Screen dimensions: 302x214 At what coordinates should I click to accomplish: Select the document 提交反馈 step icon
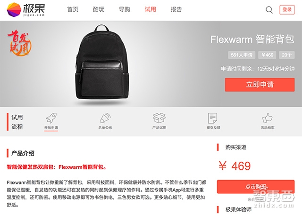coord(213,118)
